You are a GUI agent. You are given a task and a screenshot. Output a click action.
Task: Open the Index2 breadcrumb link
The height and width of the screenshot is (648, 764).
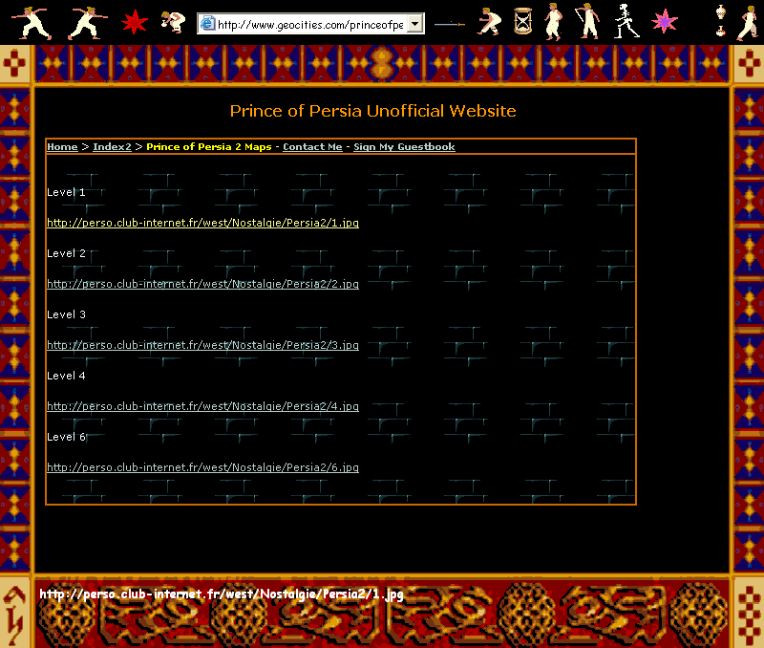[x=112, y=147]
